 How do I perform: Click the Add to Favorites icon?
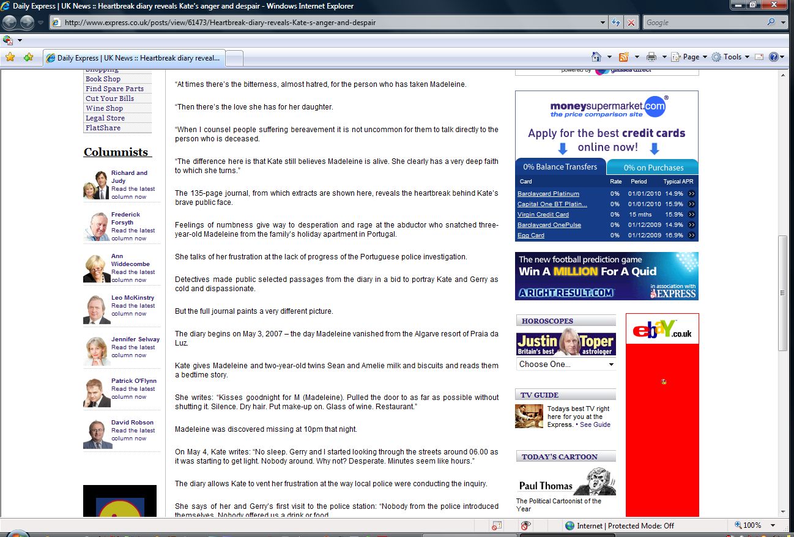pyautogui.click(x=28, y=57)
